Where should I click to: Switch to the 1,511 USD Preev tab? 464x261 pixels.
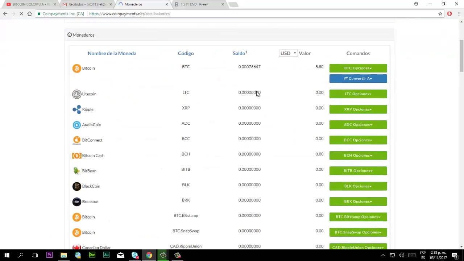198,4
